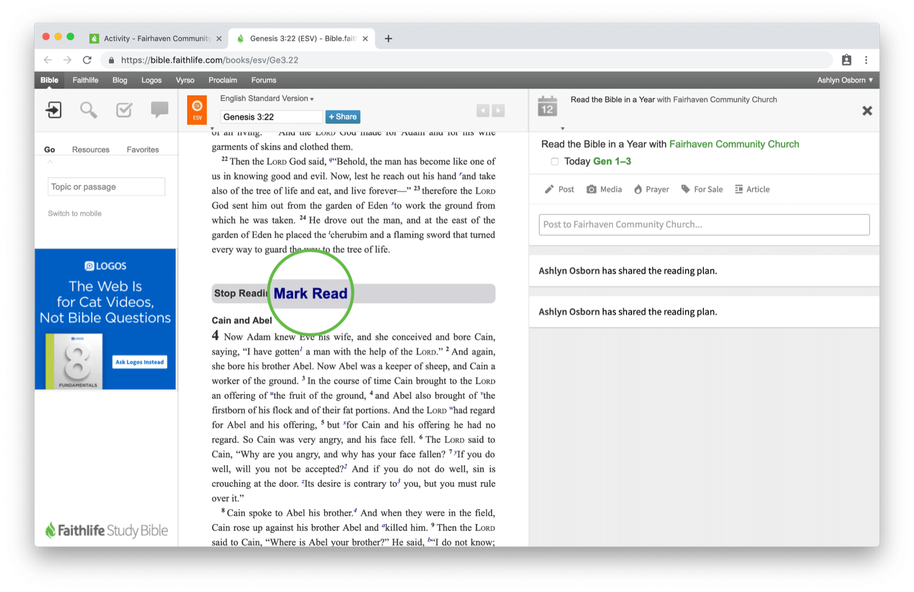Open the reading plan checkmark icon

tap(124, 110)
